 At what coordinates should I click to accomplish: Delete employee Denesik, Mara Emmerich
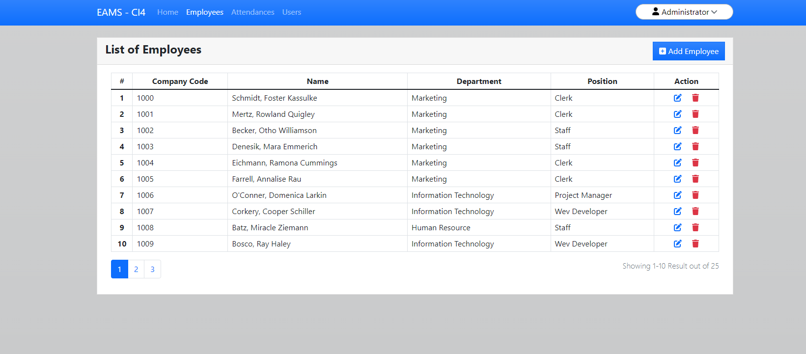point(695,146)
